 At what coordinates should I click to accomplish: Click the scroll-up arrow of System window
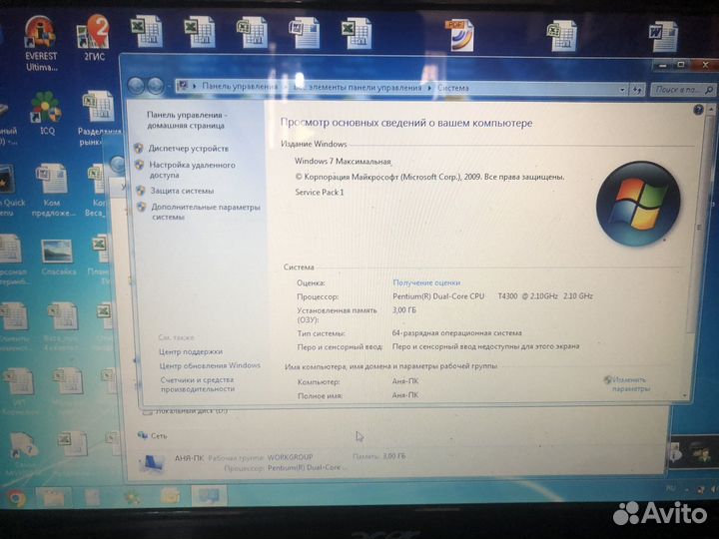(711, 110)
